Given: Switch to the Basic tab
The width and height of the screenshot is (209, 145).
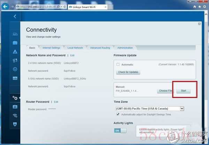Looking at the screenshot, I should 32,48.
